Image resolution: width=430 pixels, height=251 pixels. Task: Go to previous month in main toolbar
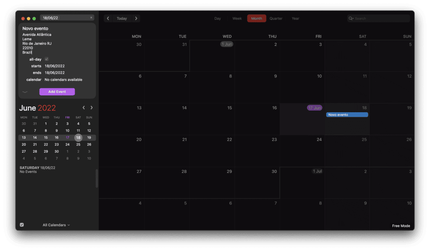(108, 18)
